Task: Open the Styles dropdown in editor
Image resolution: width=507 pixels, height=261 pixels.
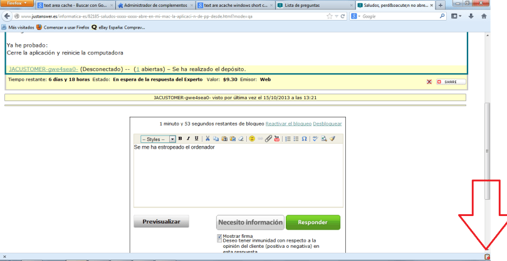Action: tap(157, 139)
